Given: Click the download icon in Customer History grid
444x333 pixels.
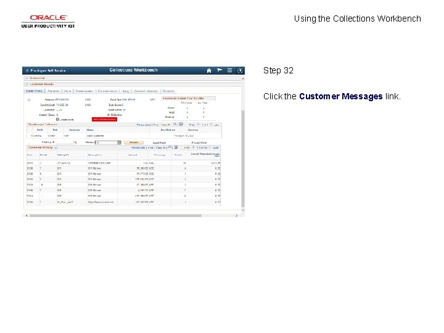Looking at the screenshot, I should tap(176, 147).
